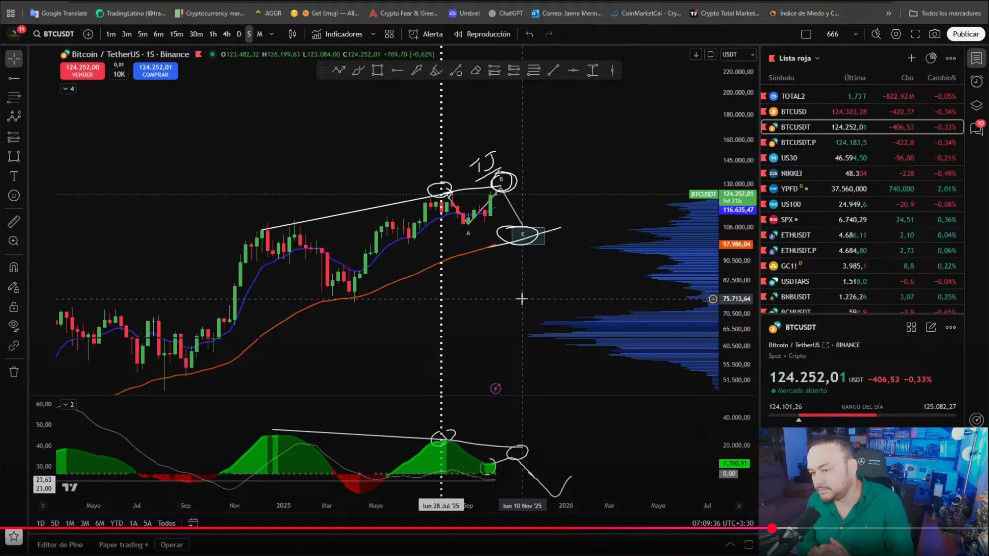Image resolution: width=989 pixels, height=556 pixels.
Task: Select the Text tool in left toolbar
Action: (14, 176)
